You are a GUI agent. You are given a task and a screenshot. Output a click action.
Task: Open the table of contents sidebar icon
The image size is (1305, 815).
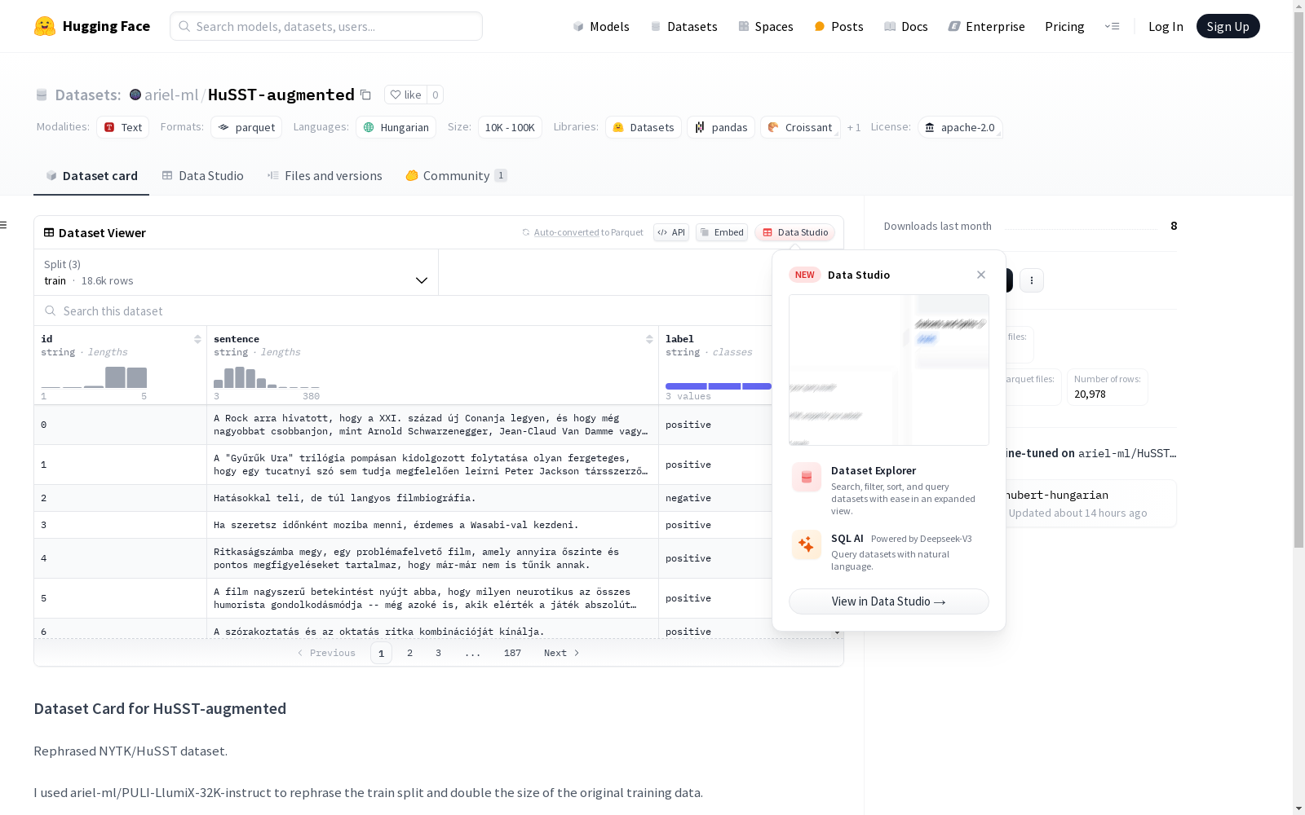tap(4, 225)
